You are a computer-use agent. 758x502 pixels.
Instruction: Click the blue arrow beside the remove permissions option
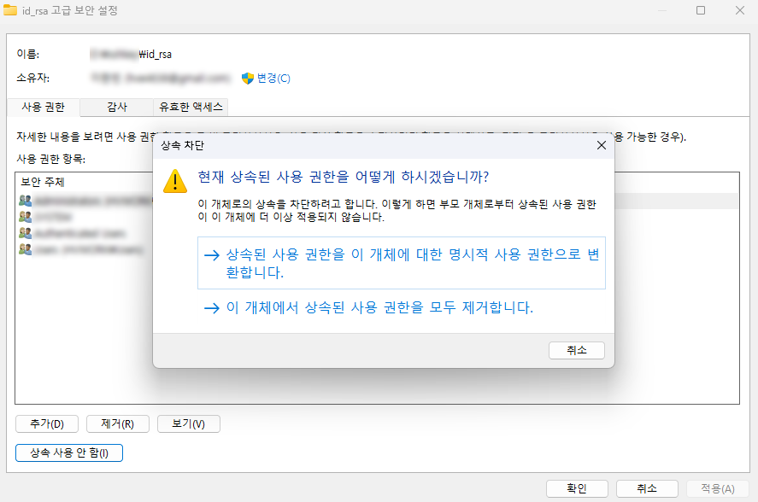[211, 308]
